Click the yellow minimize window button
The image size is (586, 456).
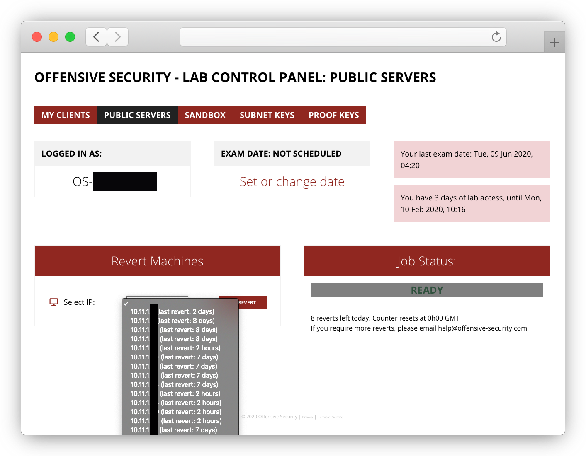[x=53, y=37]
